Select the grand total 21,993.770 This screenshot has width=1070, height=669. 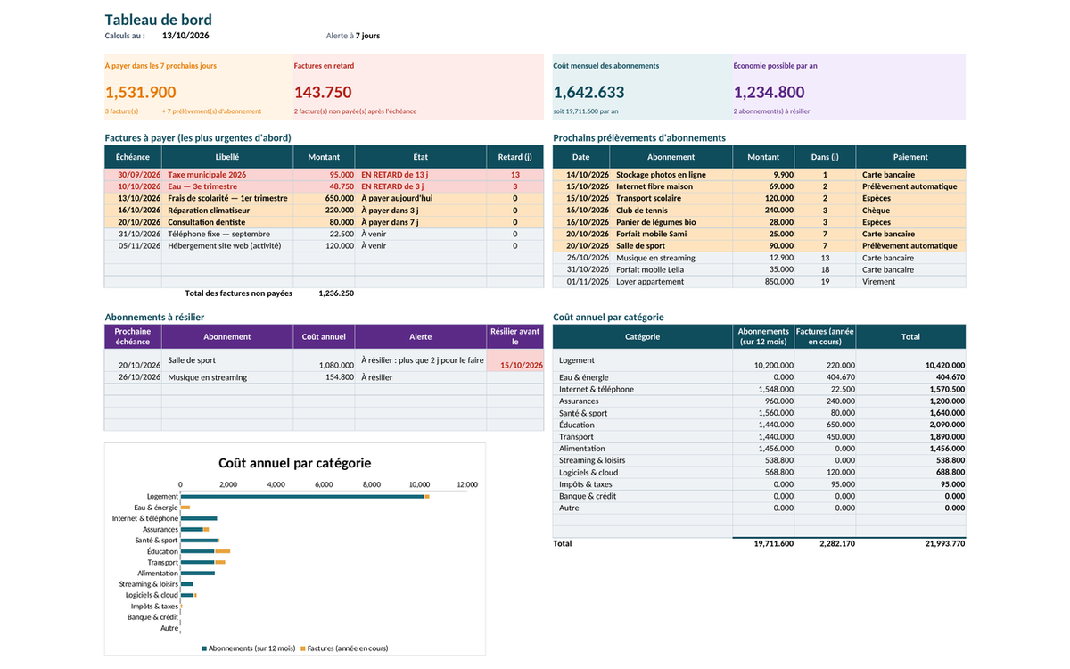944,543
